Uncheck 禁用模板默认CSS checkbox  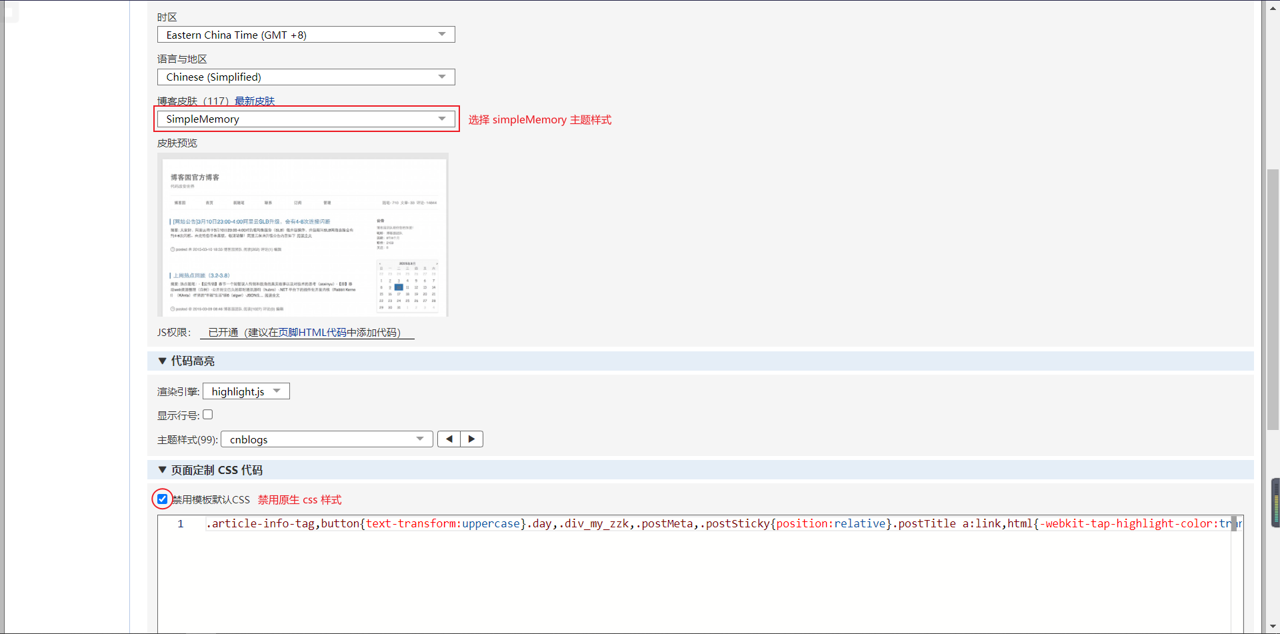pyautogui.click(x=162, y=499)
